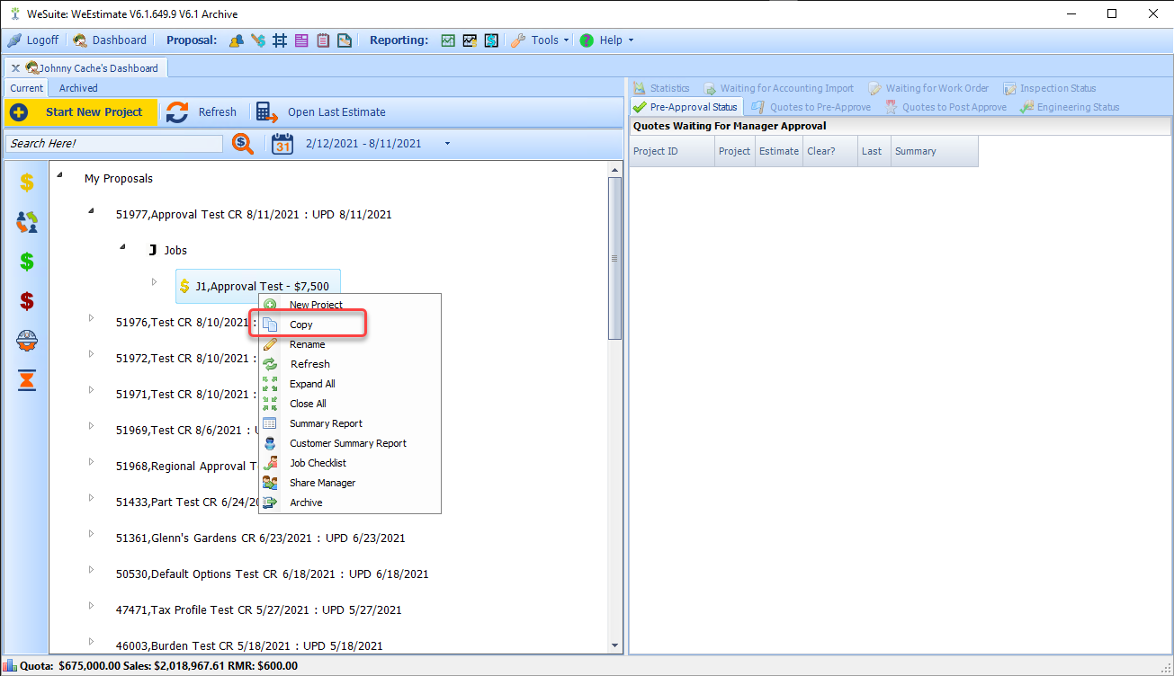Click the green dollar sidebar icon
This screenshot has height=676, width=1174.
point(27,261)
